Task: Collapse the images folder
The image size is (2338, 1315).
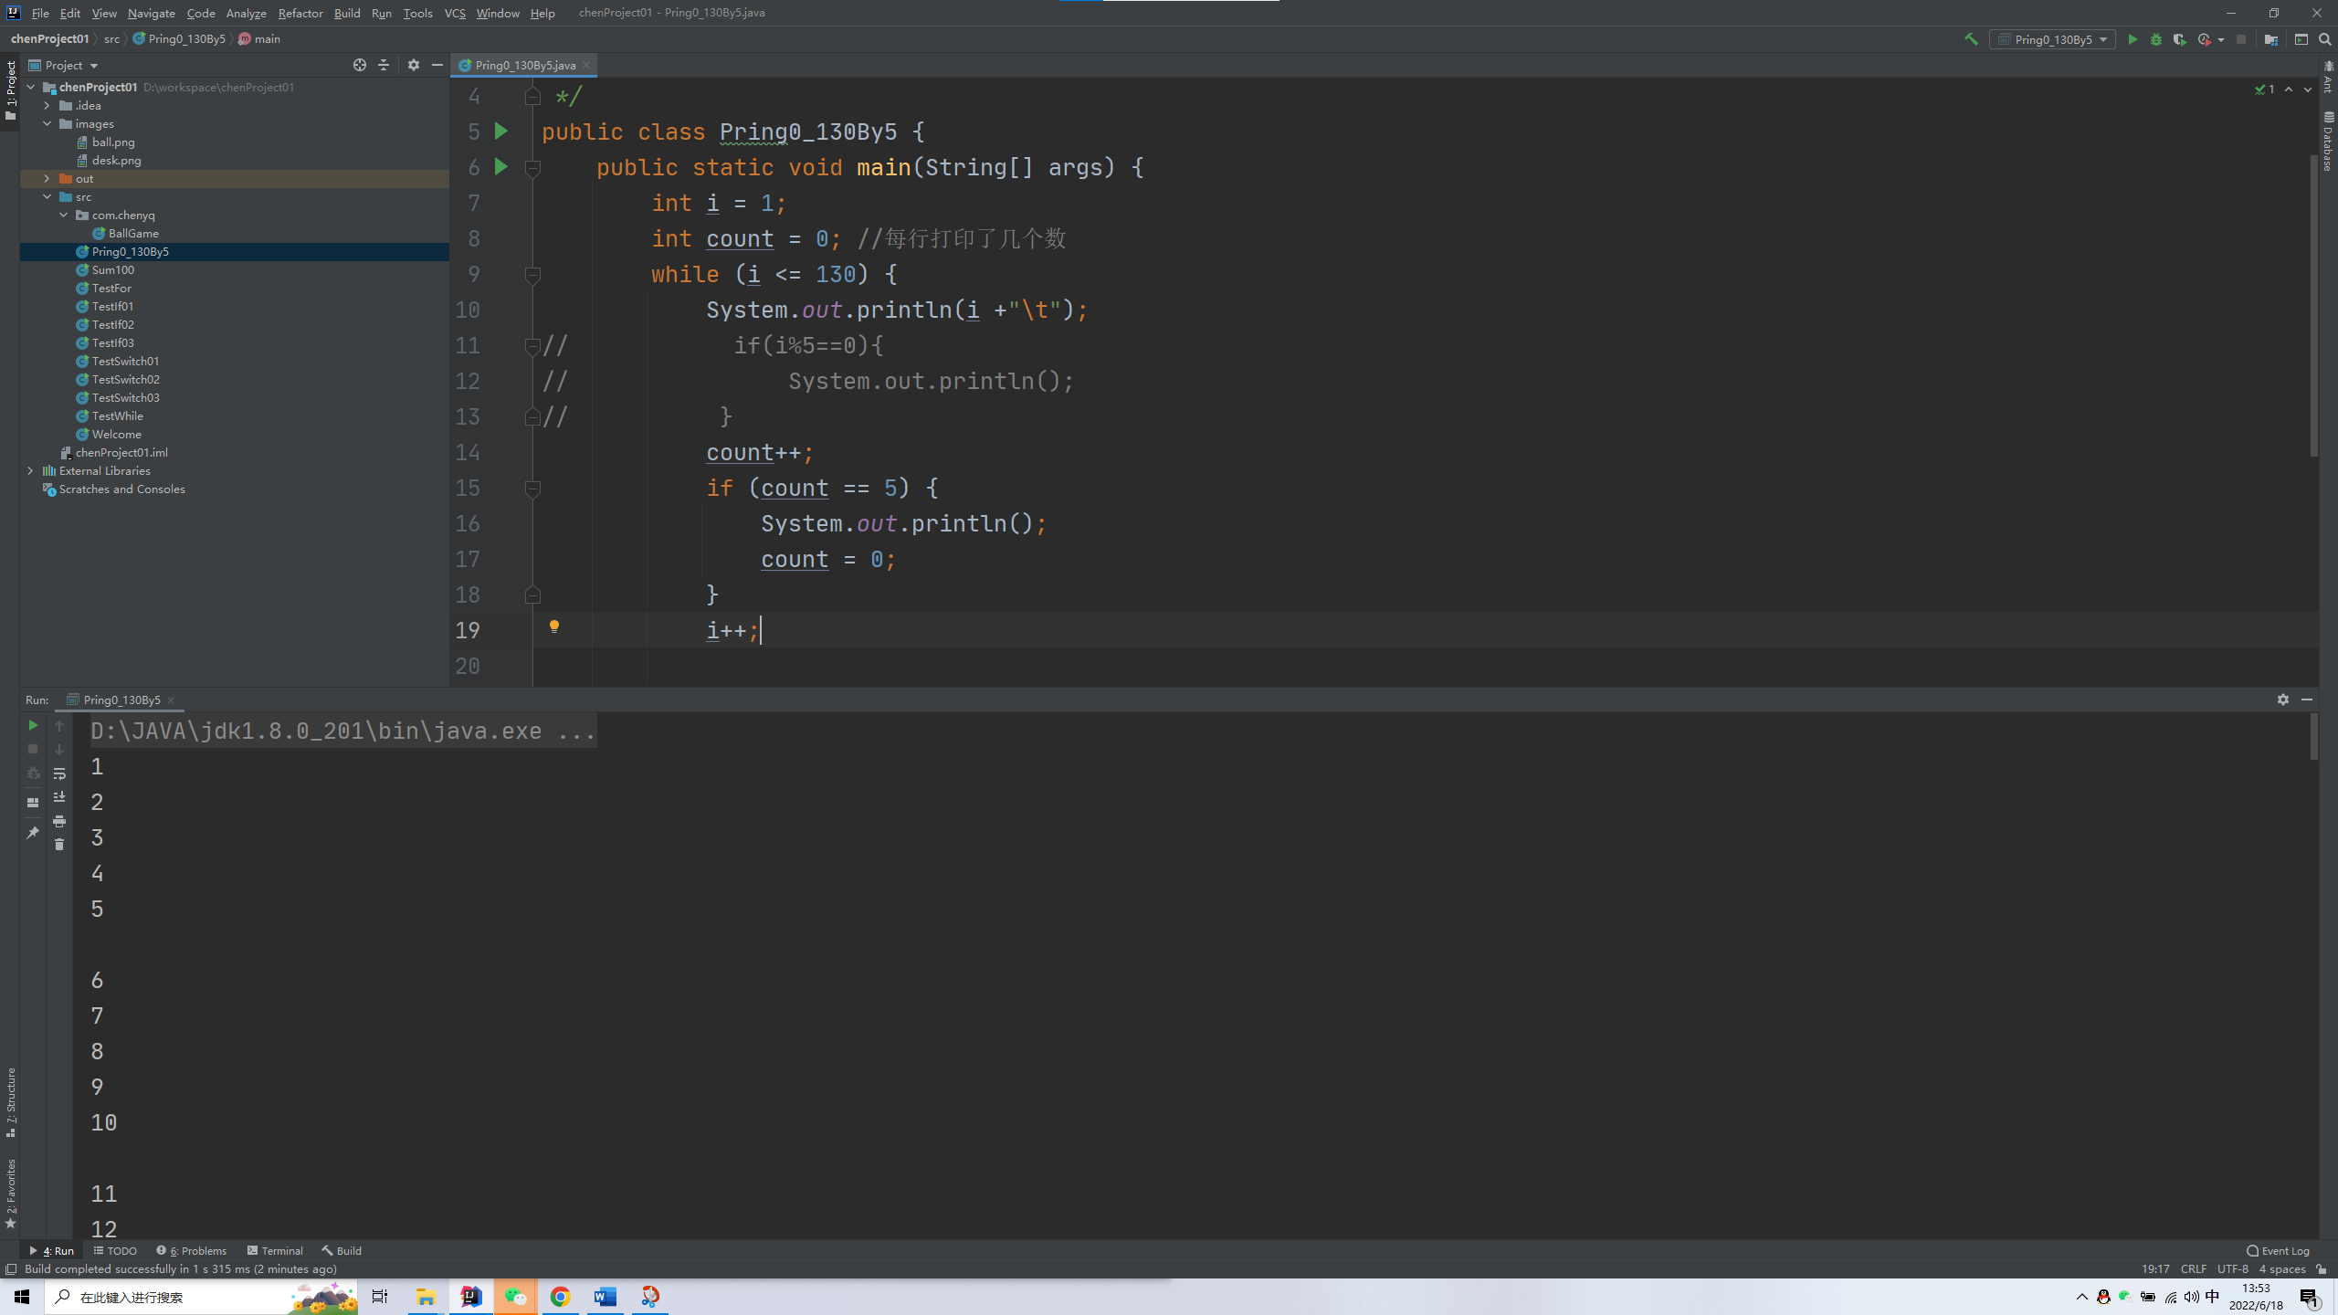Action: [47, 123]
